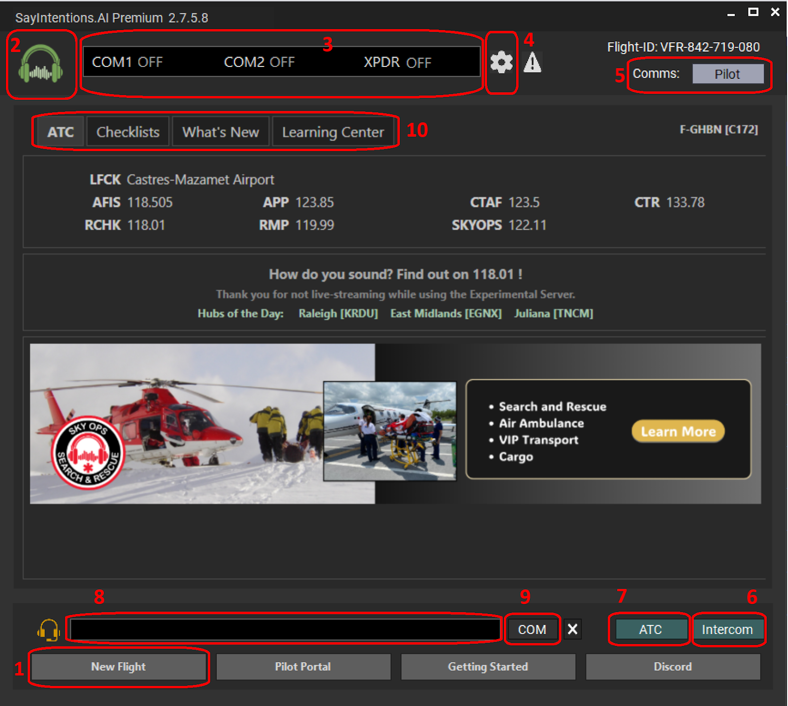Image resolution: width=788 pixels, height=706 pixels.
Task: Click the F-GHBN [C172] aircraft label
Action: (719, 129)
